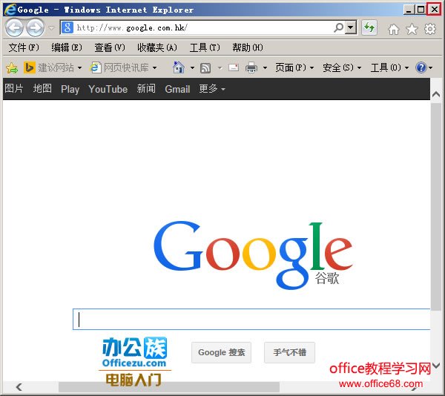Expand dropdown arrow next to command bar Home
The height and width of the screenshot is (396, 445).
click(192, 67)
